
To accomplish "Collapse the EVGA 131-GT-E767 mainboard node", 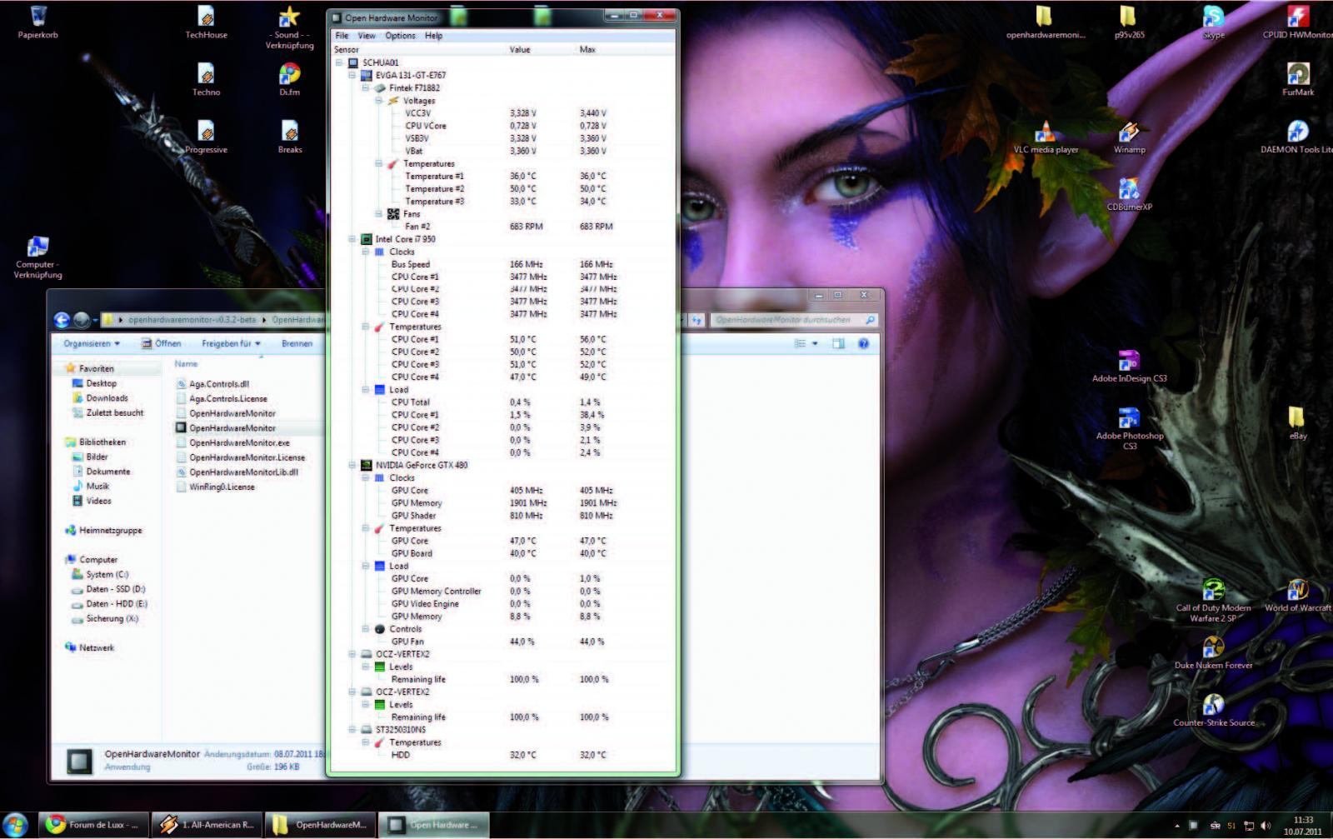I will [352, 75].
